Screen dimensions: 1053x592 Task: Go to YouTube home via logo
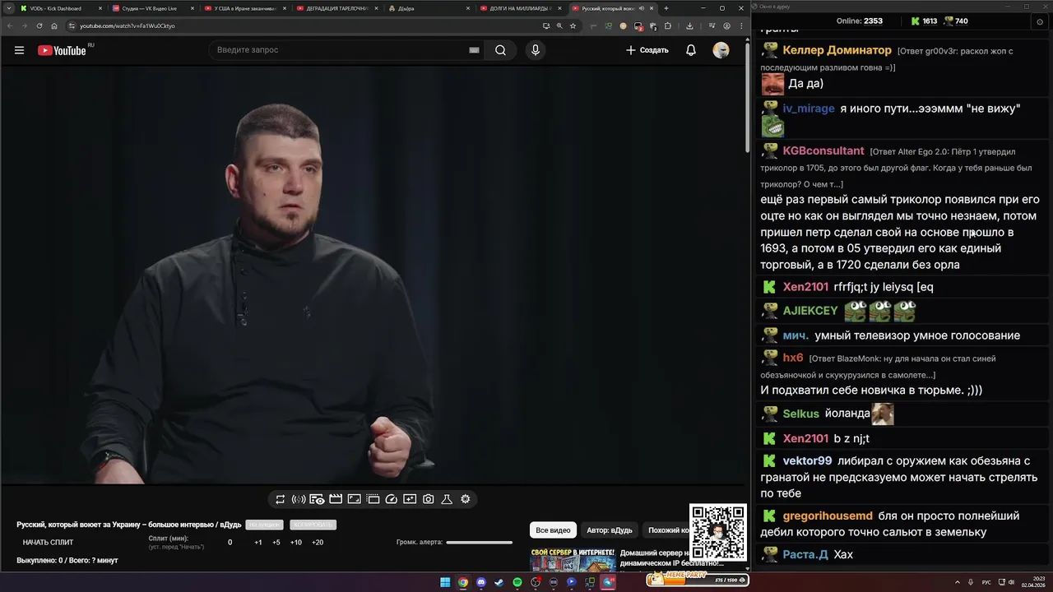[62, 50]
